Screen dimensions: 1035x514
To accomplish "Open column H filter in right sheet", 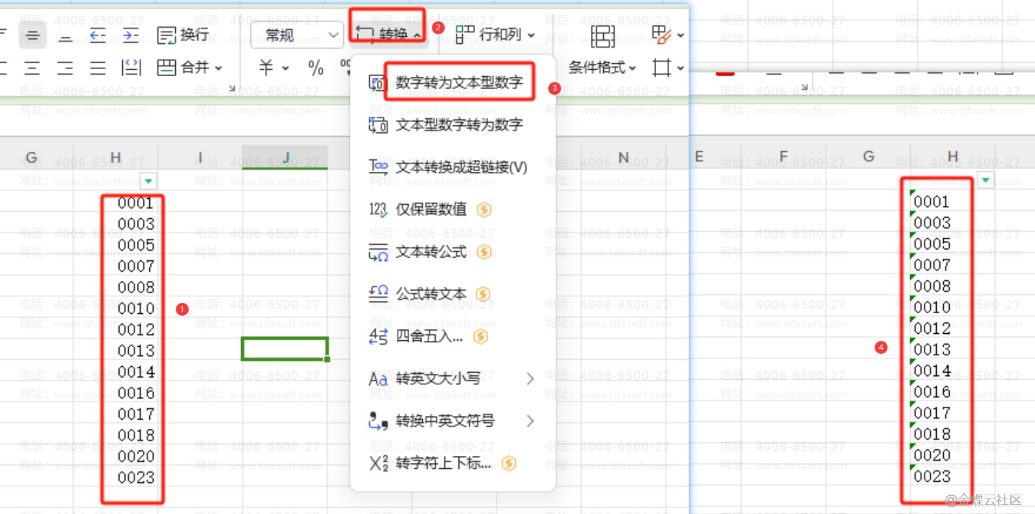I will [985, 180].
